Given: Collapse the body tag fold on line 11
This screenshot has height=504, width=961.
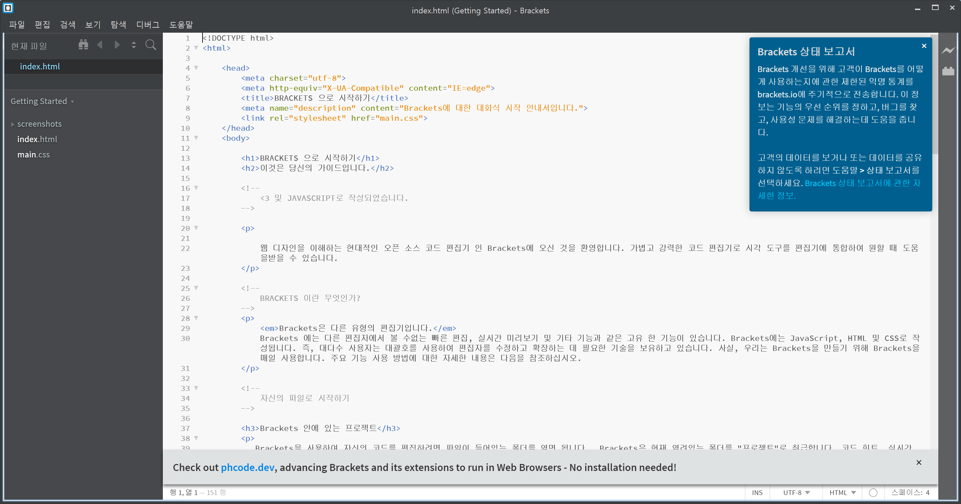Looking at the screenshot, I should [196, 138].
